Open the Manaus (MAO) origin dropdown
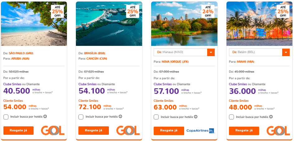 (x=211, y=52)
